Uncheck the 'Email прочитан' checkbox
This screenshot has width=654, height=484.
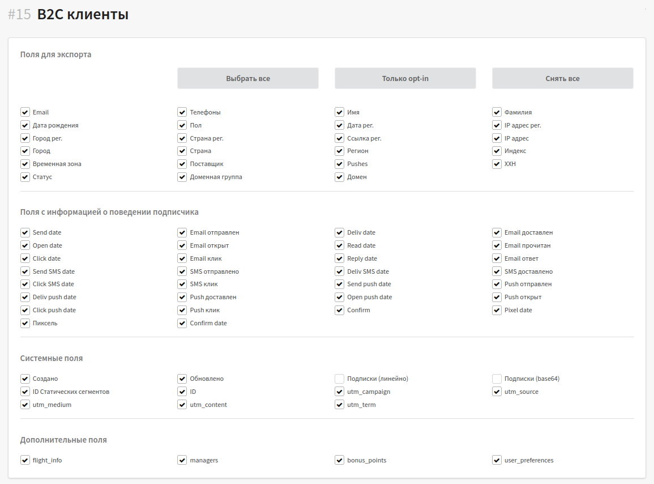click(497, 245)
